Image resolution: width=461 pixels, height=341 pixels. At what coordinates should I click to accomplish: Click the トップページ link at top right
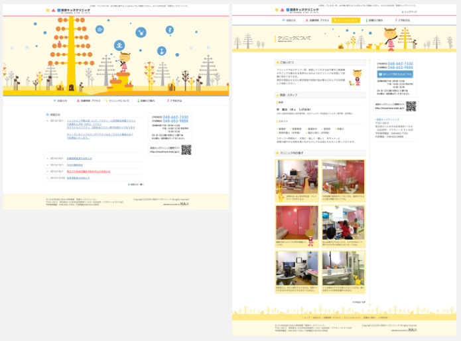pyautogui.click(x=410, y=12)
